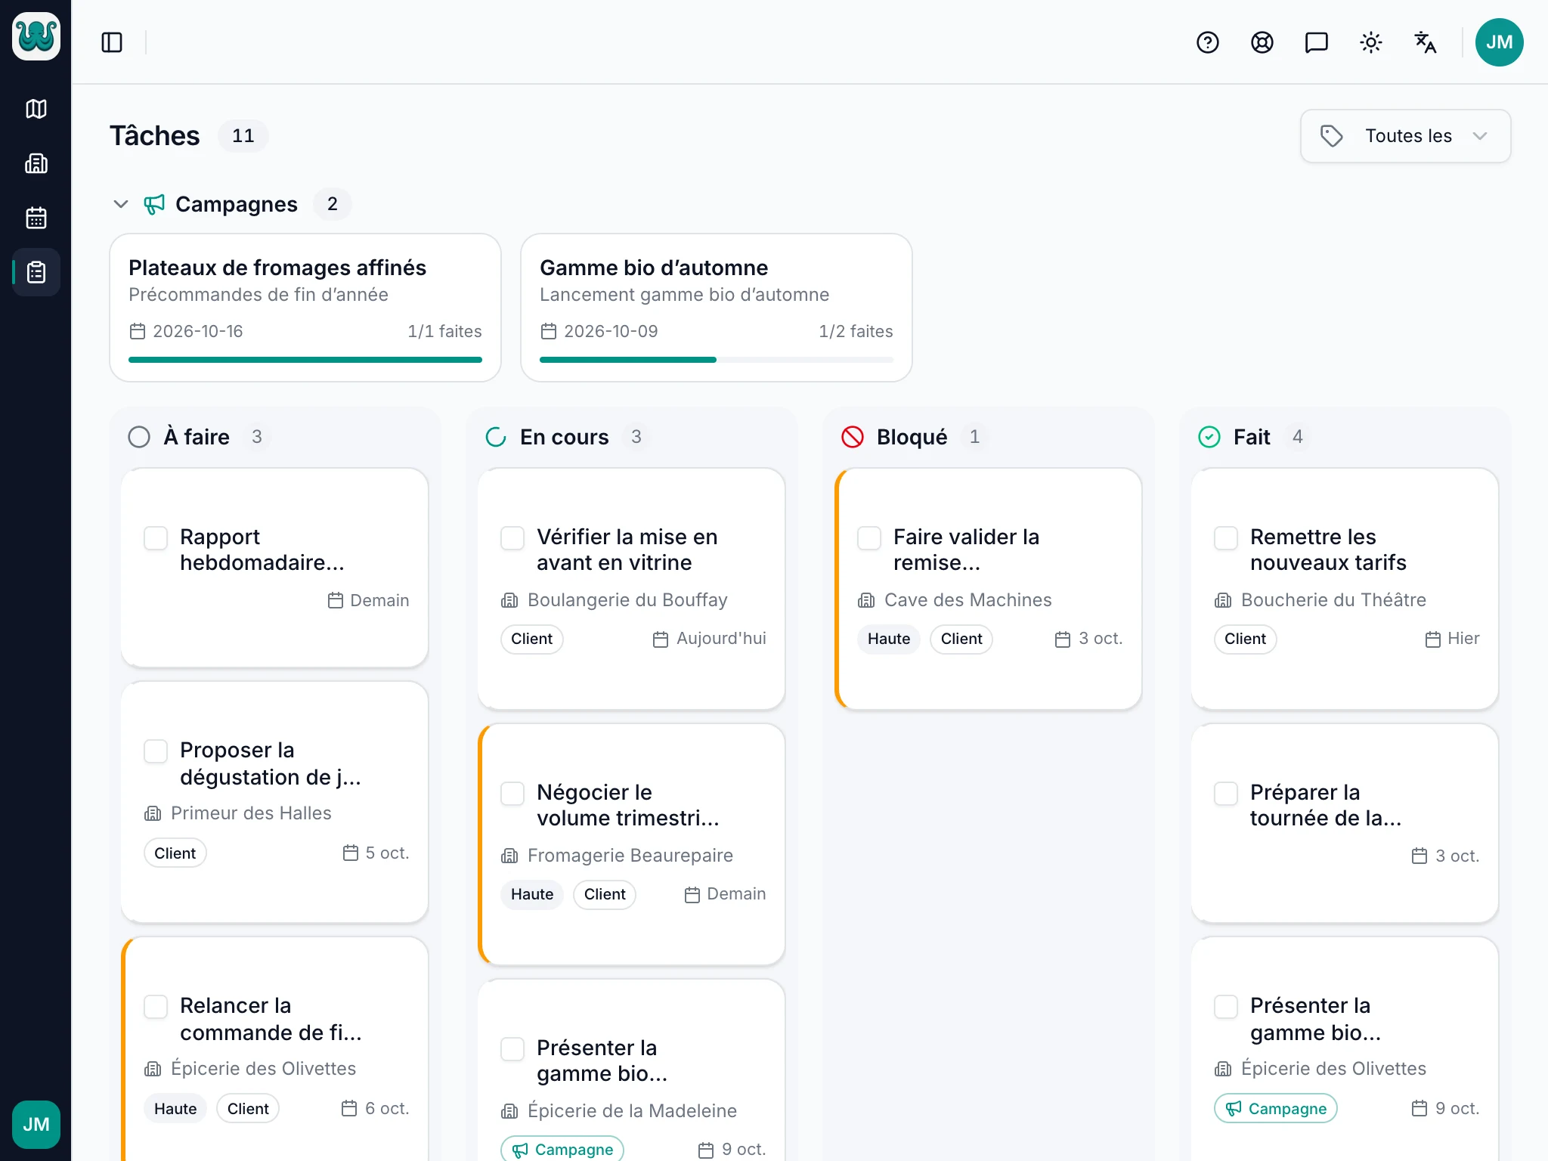Viewport: 1548px width, 1161px height.
Task: Collapse the Campagnes section chevron
Action: coord(121,204)
